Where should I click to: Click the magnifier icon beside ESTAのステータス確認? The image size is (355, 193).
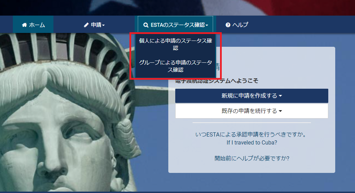point(146,25)
